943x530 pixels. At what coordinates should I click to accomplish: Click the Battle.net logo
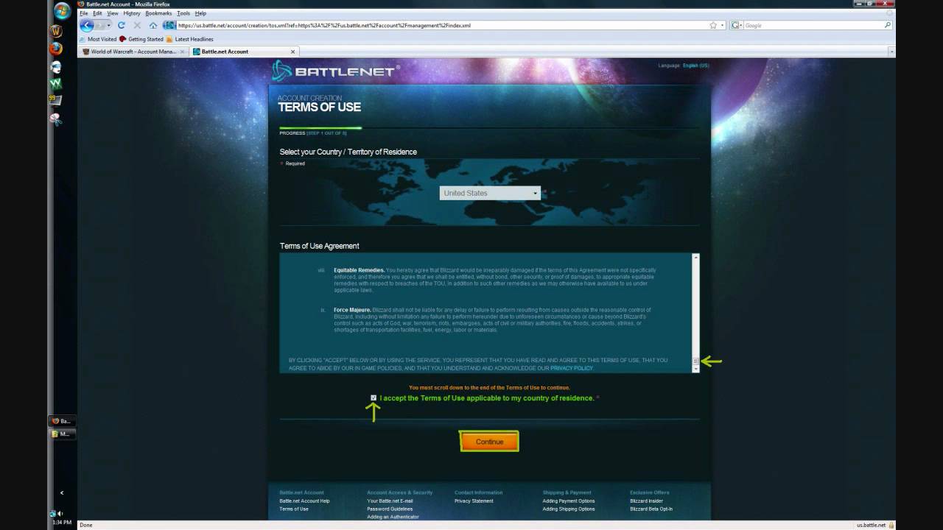335,71
